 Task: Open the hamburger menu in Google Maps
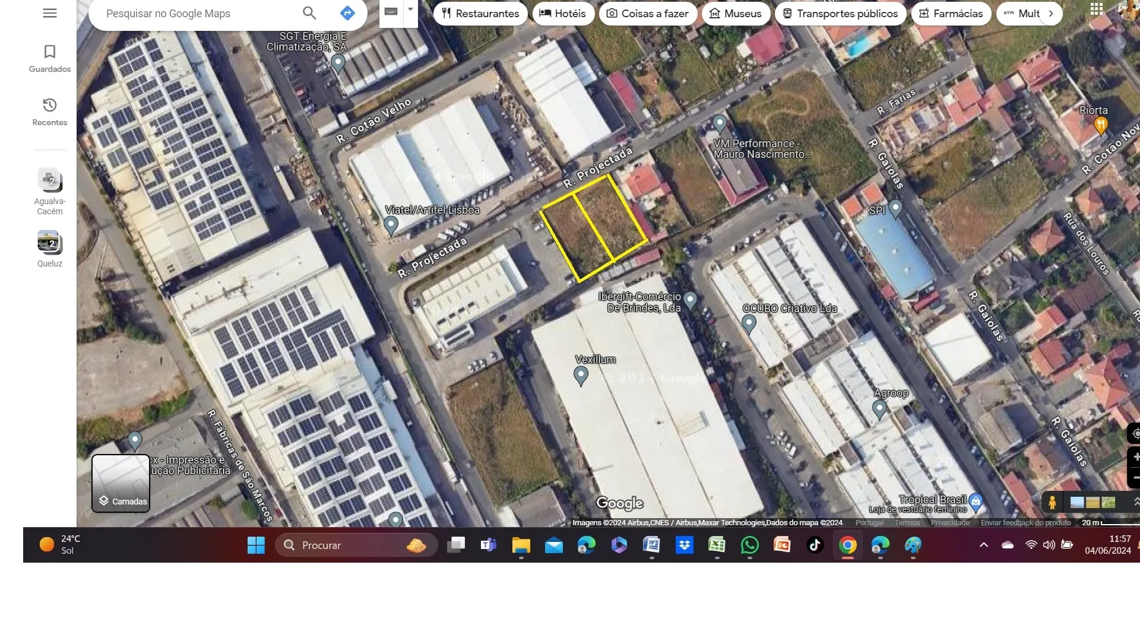click(50, 13)
